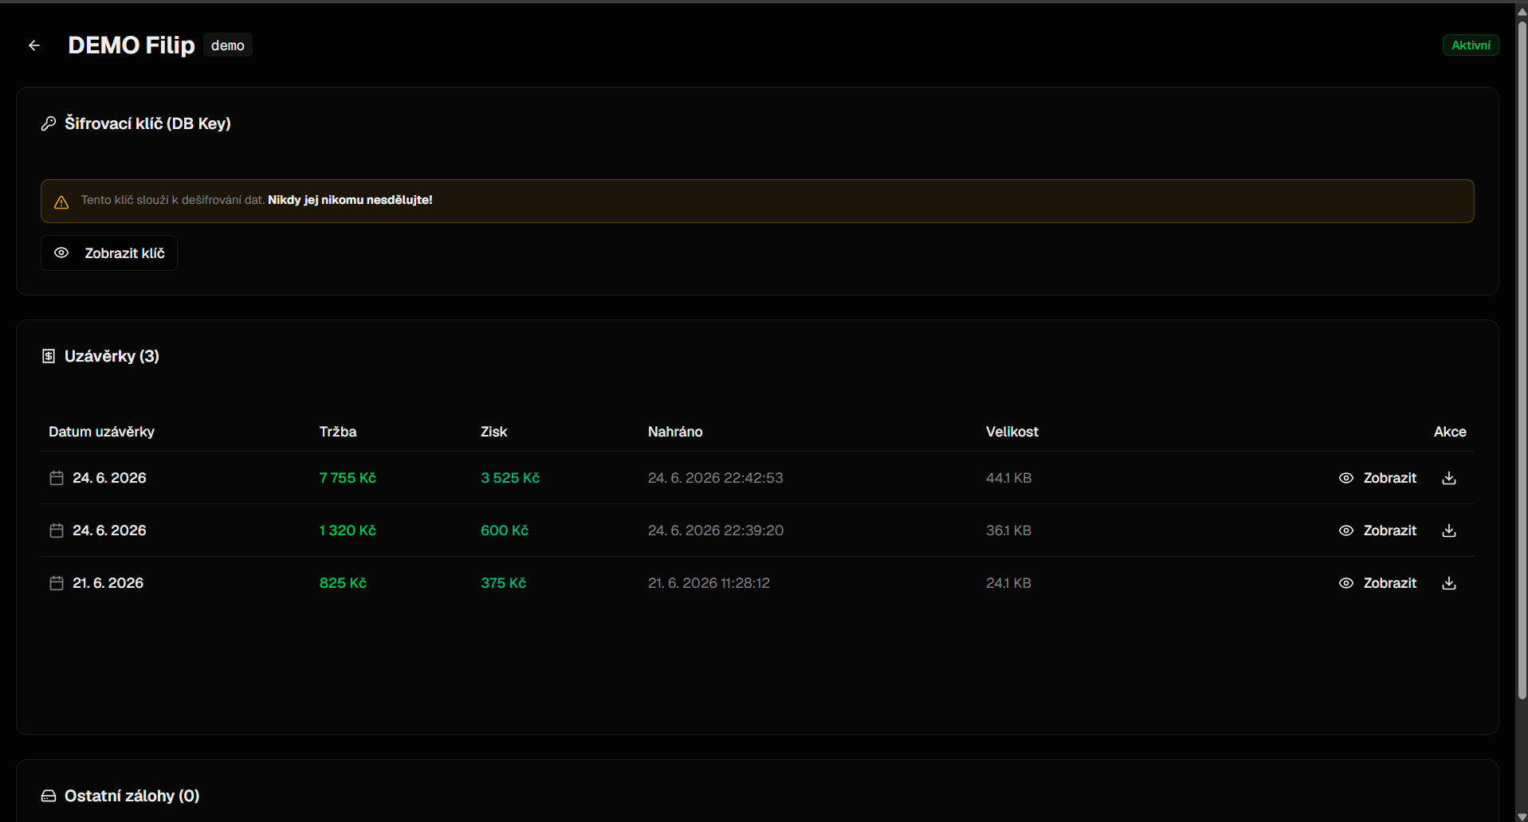Click the Uzávěrky receipt icon
The width and height of the screenshot is (1528, 822).
click(49, 356)
